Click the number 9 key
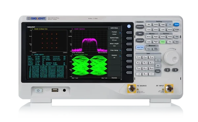Viewport: 198px width, 122px height. tap(151, 69)
